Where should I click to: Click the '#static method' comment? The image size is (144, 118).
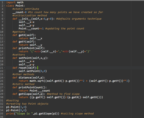pos(23,84)
